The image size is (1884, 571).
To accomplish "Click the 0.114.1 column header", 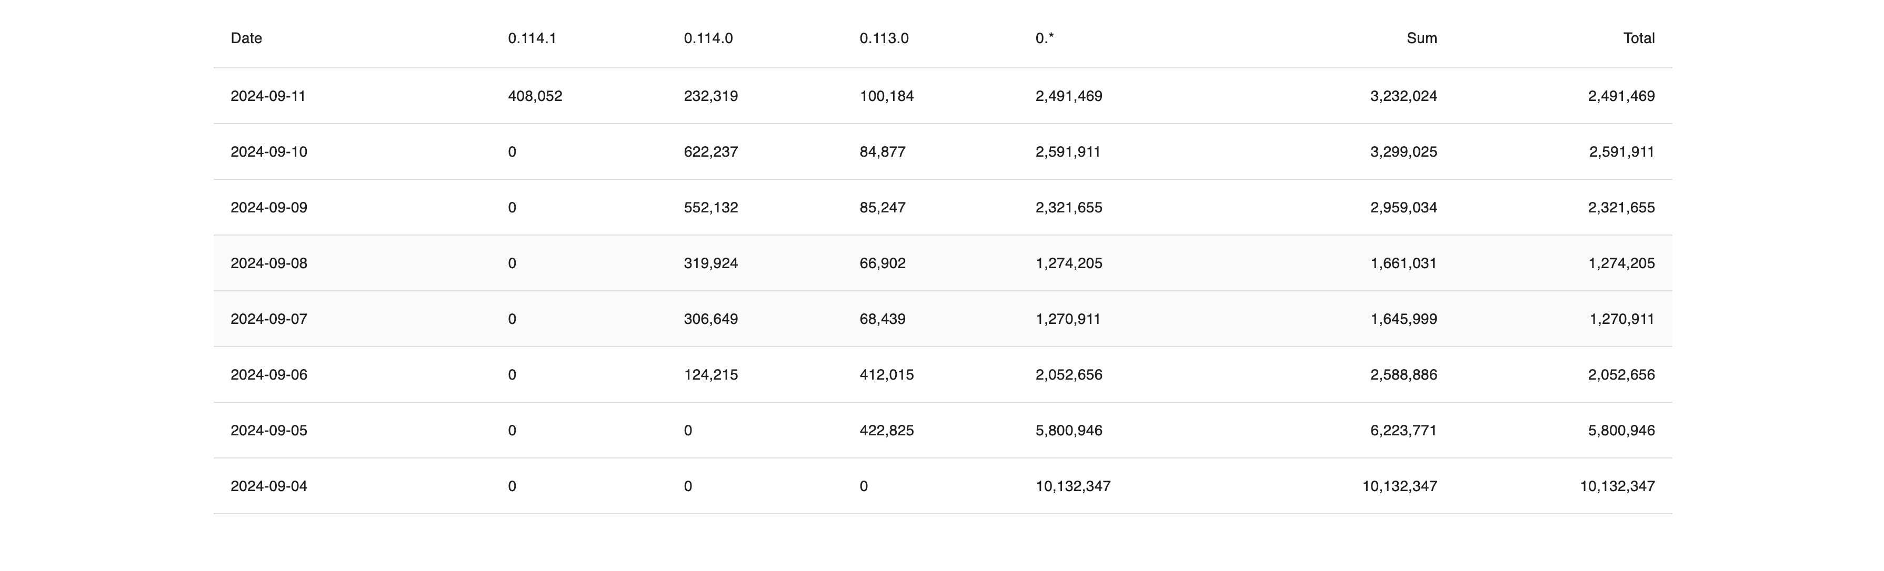I will (x=532, y=38).
